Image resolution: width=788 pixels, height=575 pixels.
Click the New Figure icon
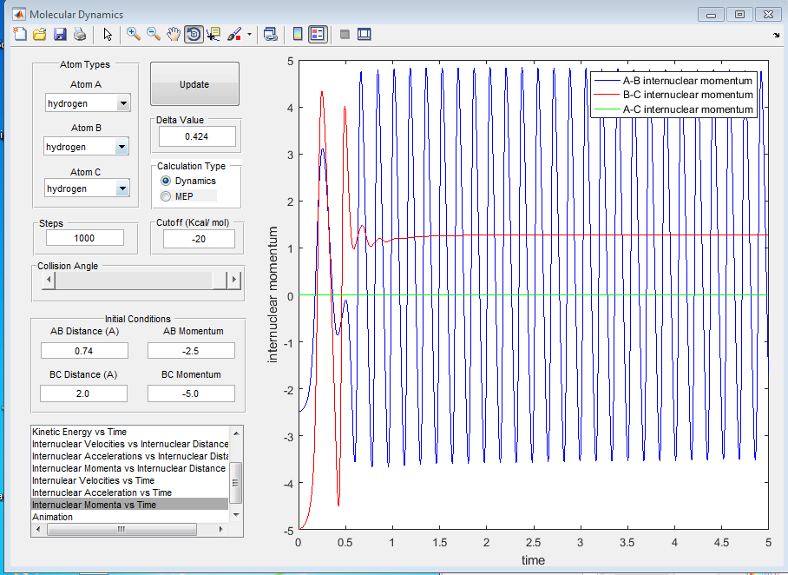(x=21, y=35)
